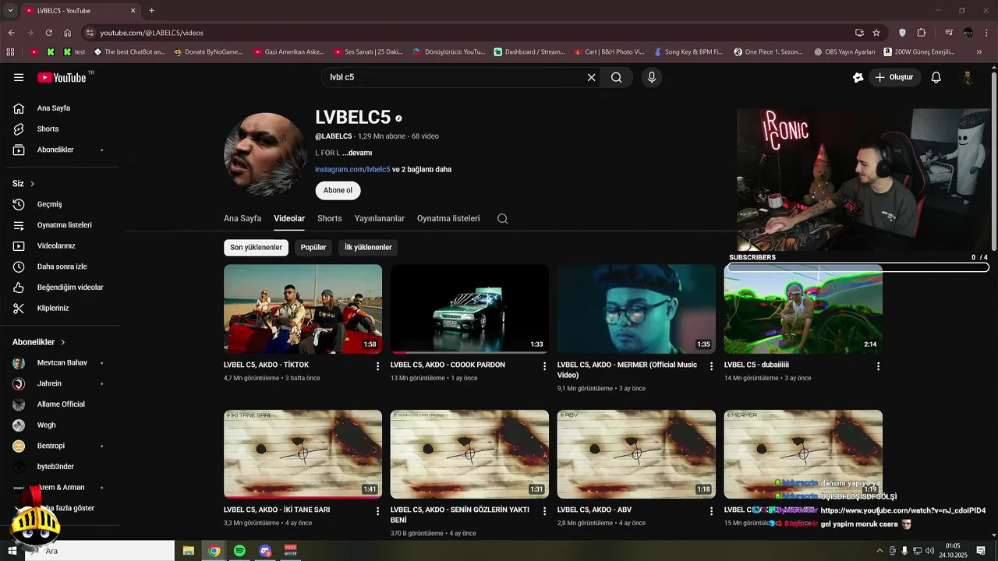Select the Videolar channel tab

coord(289,219)
